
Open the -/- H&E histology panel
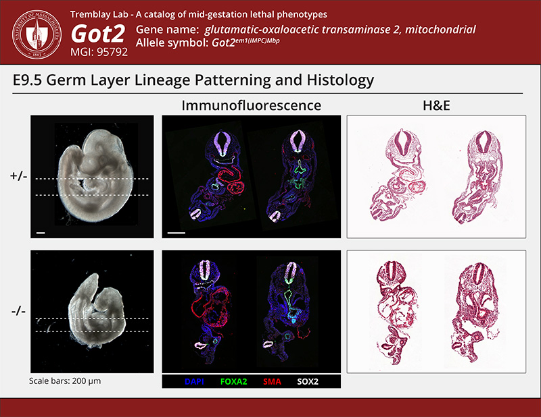pos(435,312)
